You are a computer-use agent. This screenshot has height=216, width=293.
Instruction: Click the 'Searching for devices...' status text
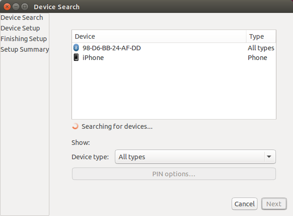[117, 126]
